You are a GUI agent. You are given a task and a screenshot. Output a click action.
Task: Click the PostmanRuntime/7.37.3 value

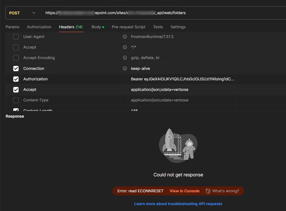pos(152,37)
